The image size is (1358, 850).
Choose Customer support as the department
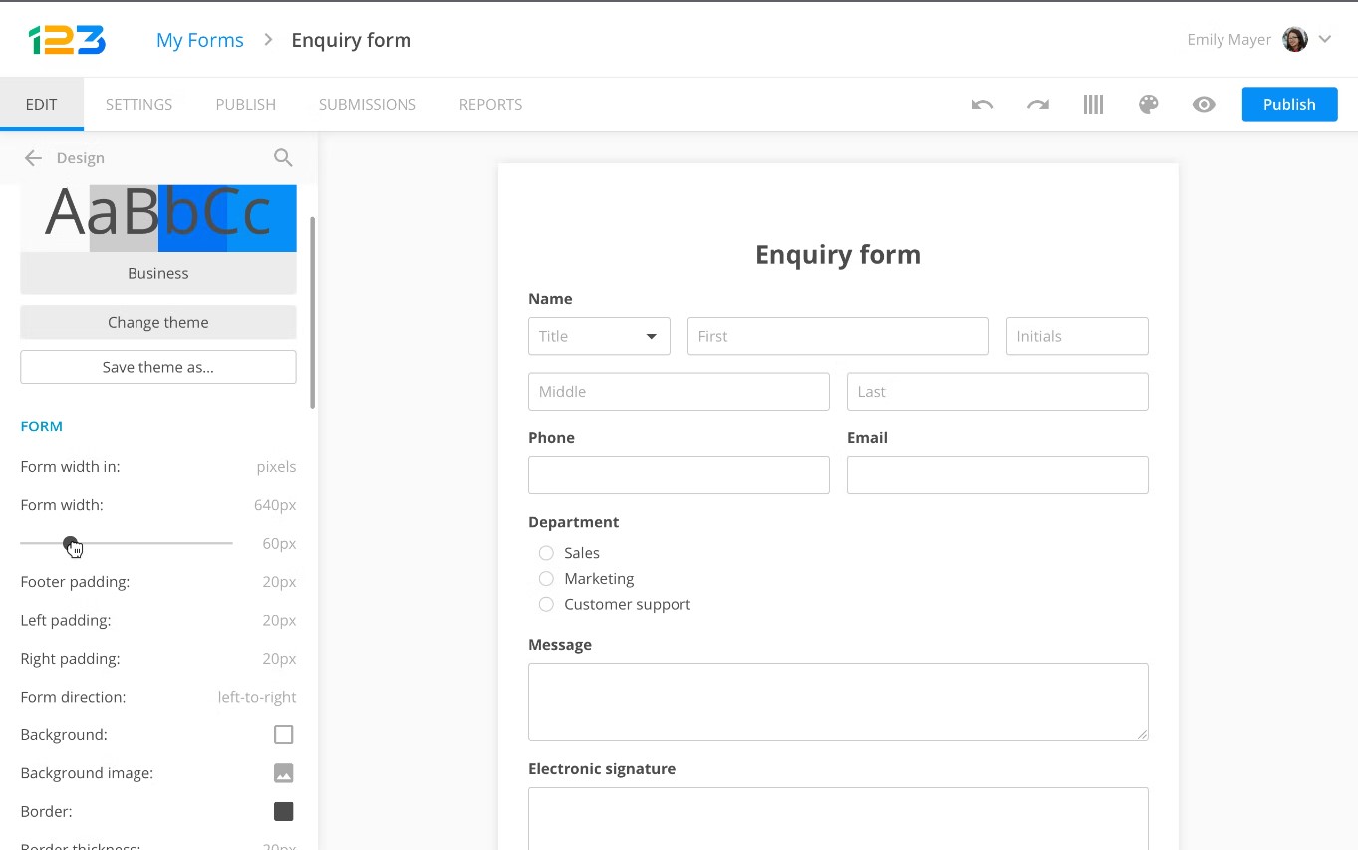click(546, 604)
